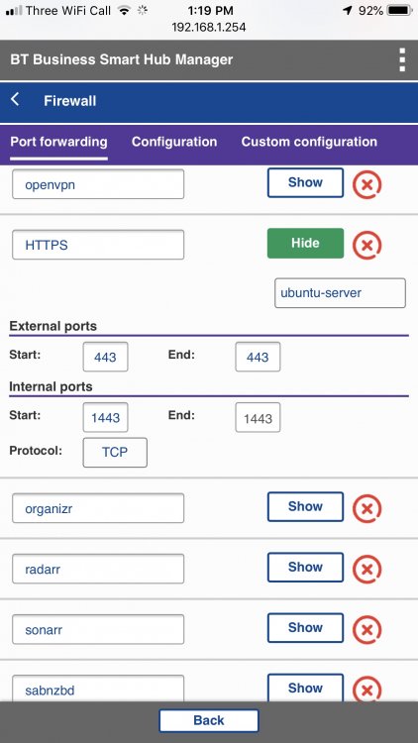Open the TCP protocol dropdown

coord(115,453)
